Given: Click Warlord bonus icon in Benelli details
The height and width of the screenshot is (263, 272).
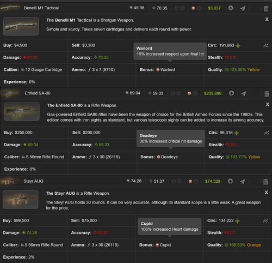Looking at the screenshot, I should pyautogui.click(x=158, y=70).
